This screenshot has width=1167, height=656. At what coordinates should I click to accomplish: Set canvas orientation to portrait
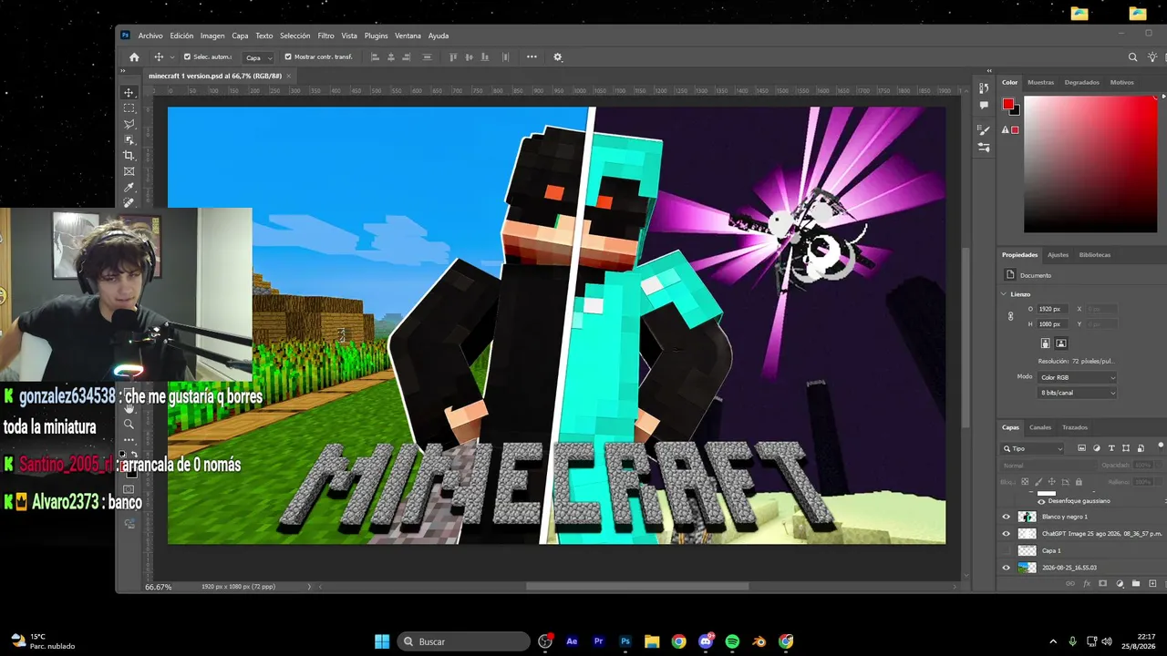(x=1046, y=343)
